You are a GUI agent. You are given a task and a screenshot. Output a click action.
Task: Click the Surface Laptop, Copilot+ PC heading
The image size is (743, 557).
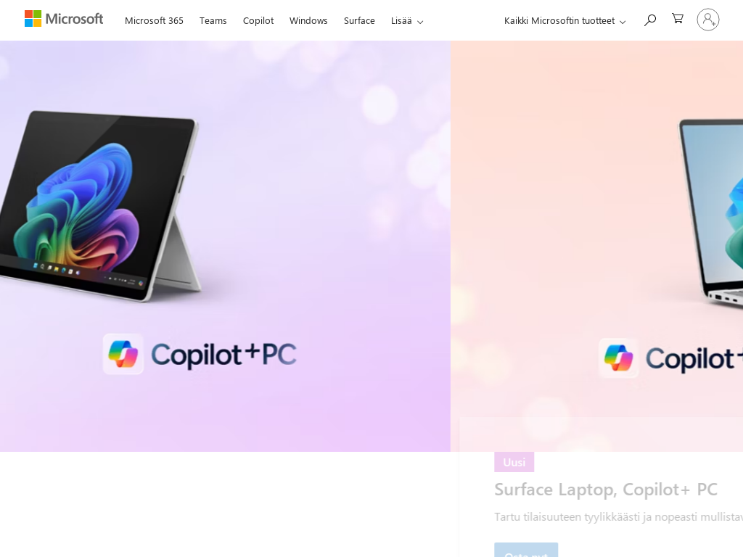(606, 490)
